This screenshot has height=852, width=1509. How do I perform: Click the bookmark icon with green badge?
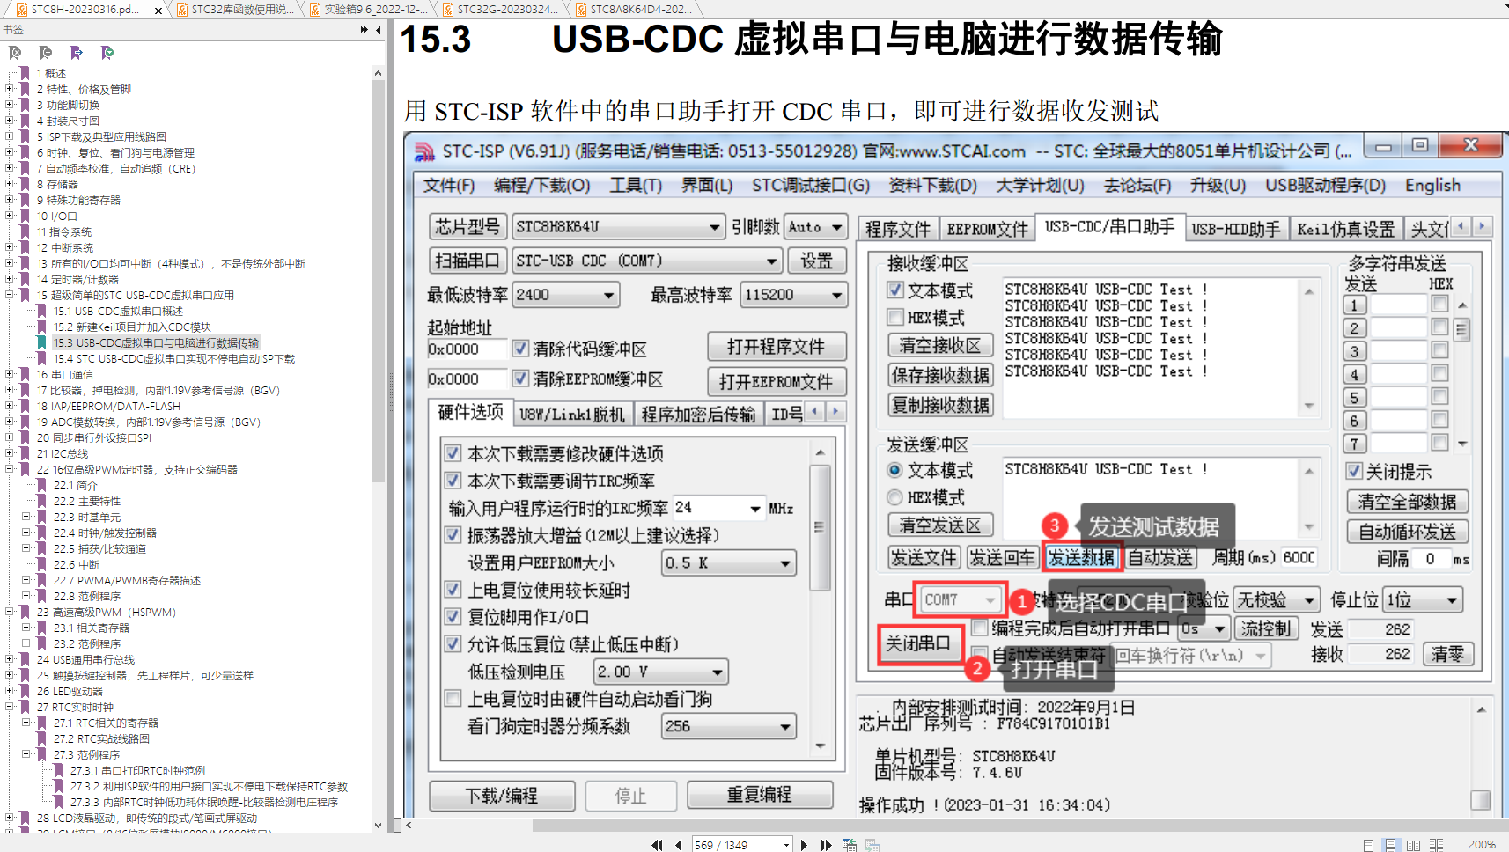click(107, 53)
